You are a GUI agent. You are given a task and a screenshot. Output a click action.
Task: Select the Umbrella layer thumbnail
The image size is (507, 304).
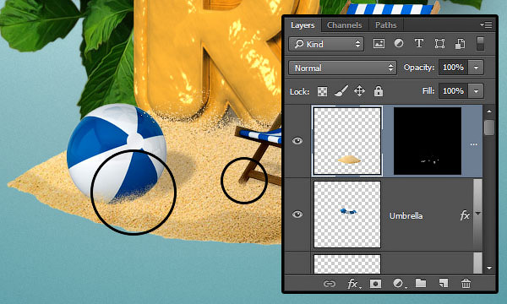click(347, 214)
